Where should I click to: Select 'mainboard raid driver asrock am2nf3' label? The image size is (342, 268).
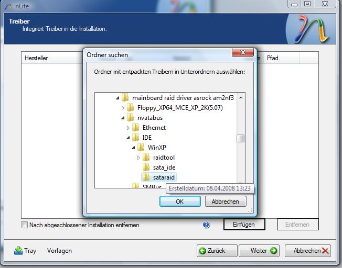point(183,98)
